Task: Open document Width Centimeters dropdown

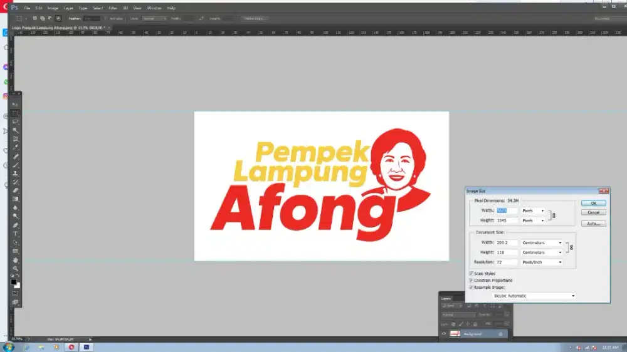Action: pos(542,243)
